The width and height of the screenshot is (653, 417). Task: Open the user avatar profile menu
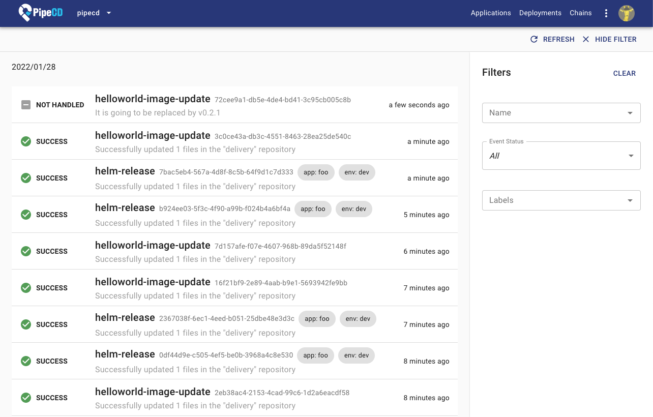pyautogui.click(x=626, y=13)
